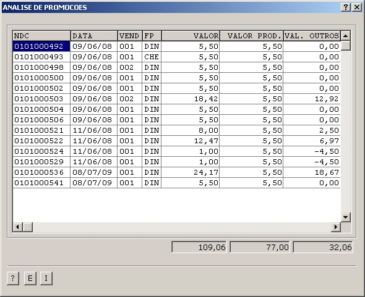Select NDC cell 0101000506

click(41, 120)
